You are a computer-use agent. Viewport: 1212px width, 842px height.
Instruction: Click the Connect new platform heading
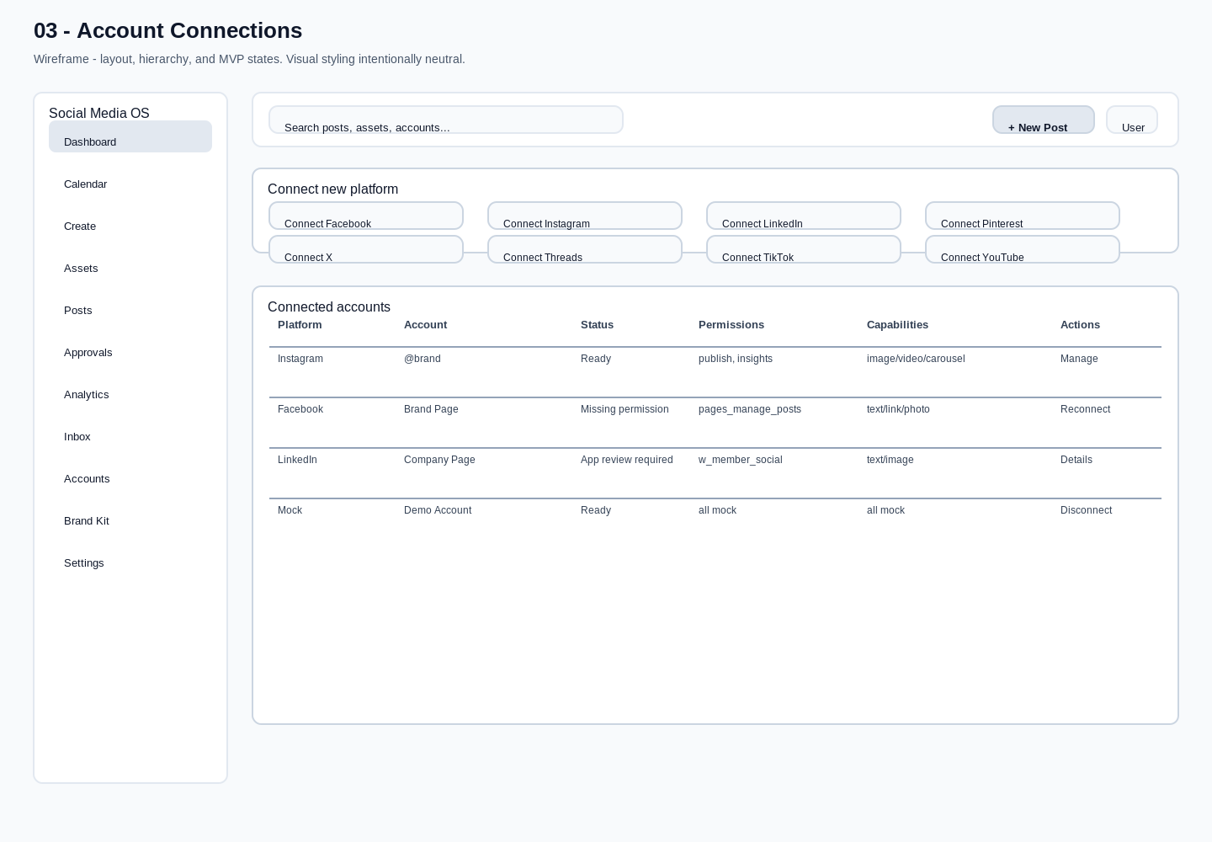tap(332, 189)
